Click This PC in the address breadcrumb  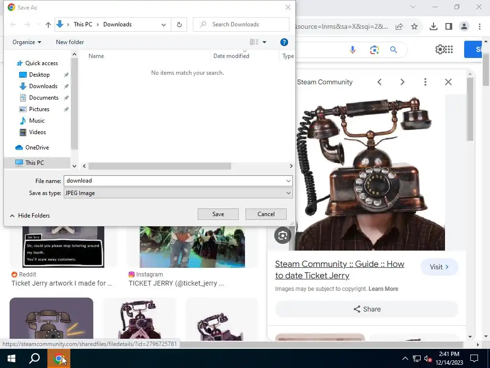[x=83, y=24]
